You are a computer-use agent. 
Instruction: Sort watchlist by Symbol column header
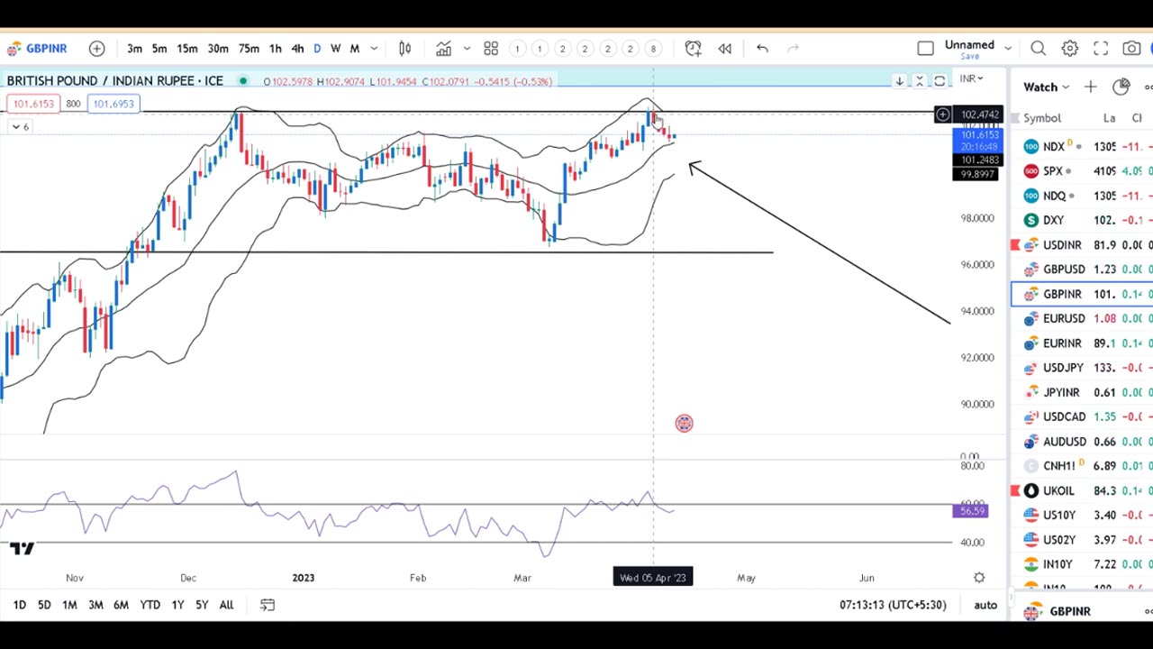(x=1042, y=118)
